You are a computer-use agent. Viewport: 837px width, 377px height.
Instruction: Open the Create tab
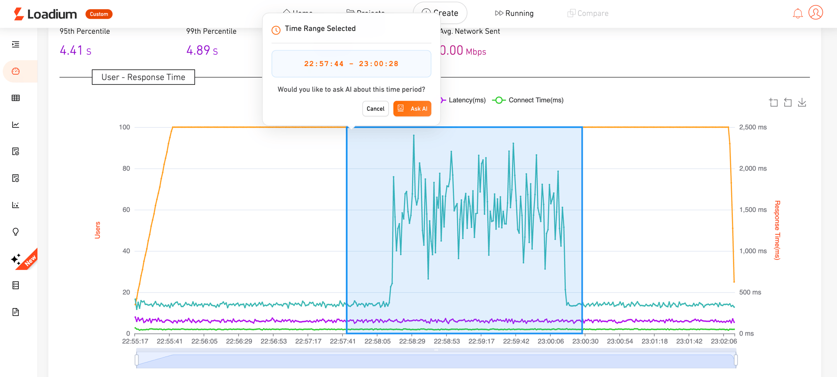(440, 13)
